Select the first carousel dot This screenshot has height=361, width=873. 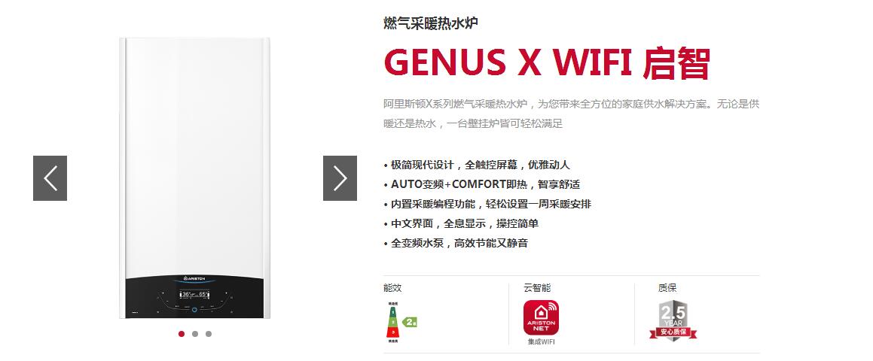pos(182,334)
